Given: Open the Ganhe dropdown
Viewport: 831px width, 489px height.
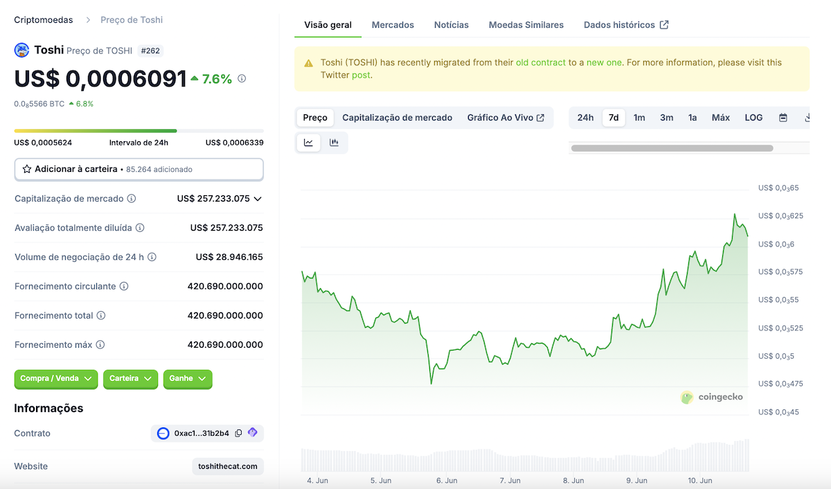Looking at the screenshot, I should click(x=188, y=379).
